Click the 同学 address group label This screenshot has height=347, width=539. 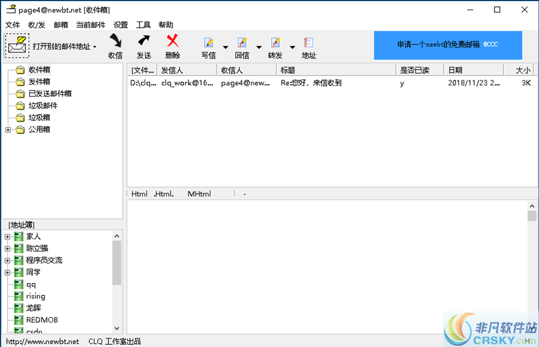click(34, 272)
